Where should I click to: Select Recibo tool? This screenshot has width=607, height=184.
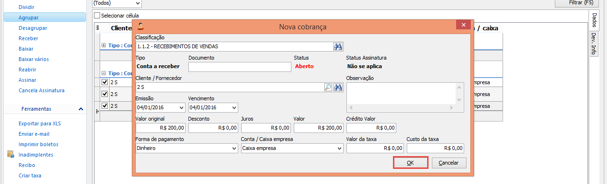tap(27, 165)
